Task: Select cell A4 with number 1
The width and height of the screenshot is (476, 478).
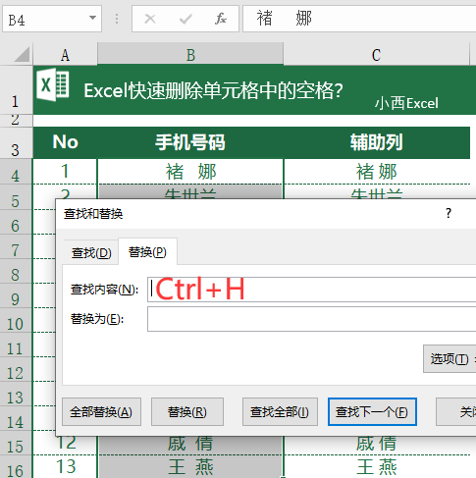Action: [x=65, y=172]
